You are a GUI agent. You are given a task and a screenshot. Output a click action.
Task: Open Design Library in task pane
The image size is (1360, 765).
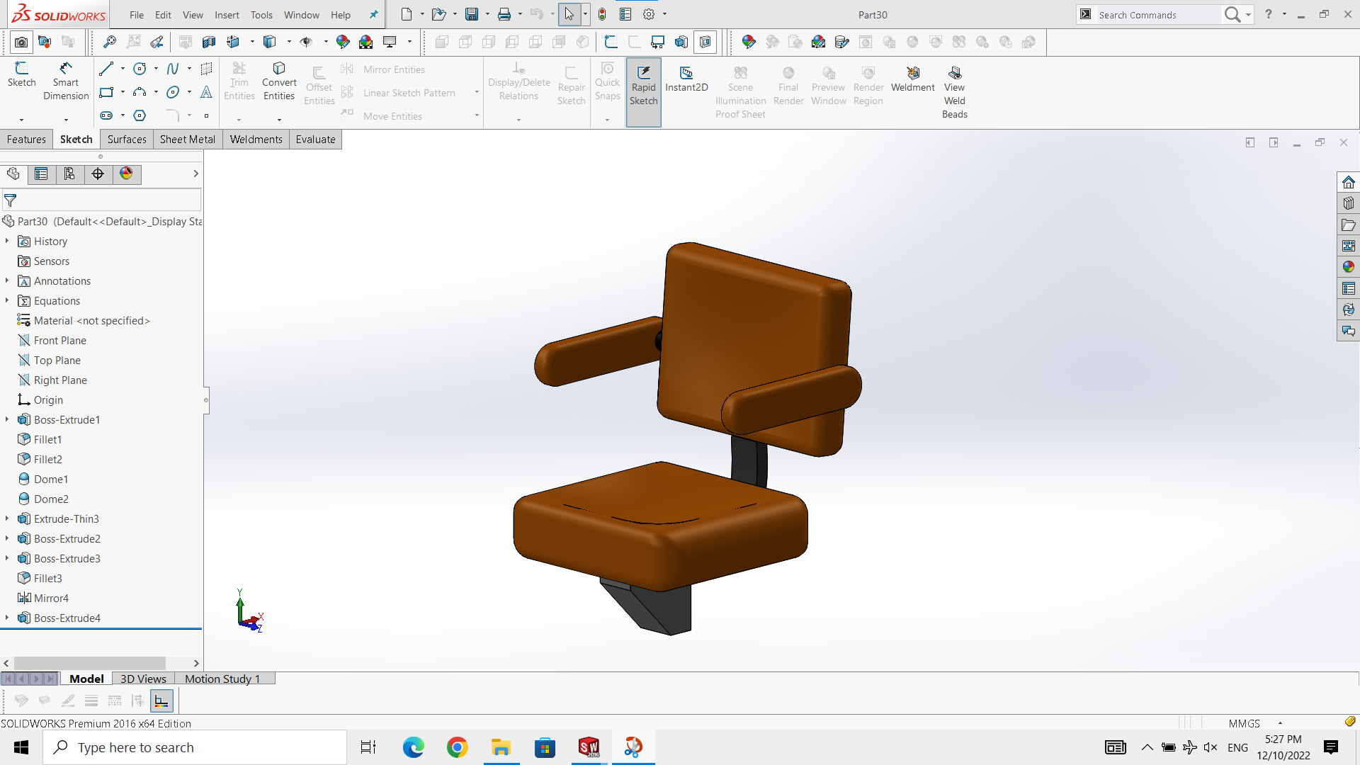pyautogui.click(x=1348, y=203)
